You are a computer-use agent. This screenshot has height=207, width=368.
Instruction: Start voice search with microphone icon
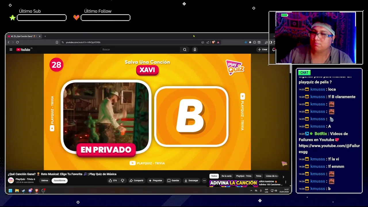(x=195, y=49)
